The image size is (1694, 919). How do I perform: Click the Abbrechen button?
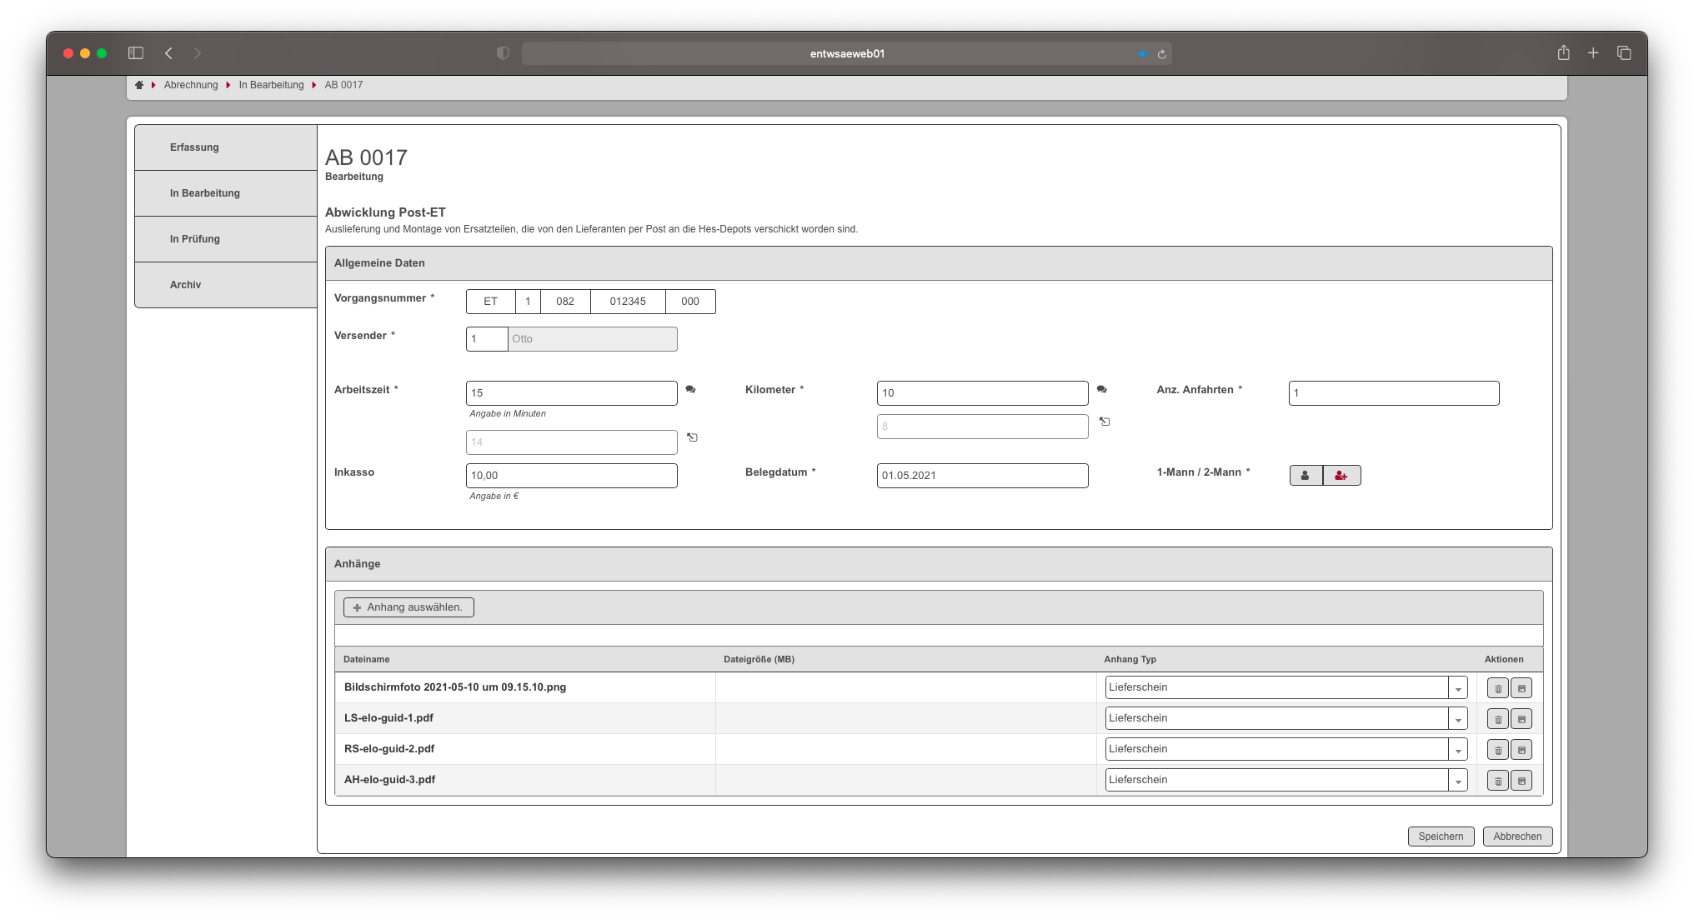[x=1517, y=837]
